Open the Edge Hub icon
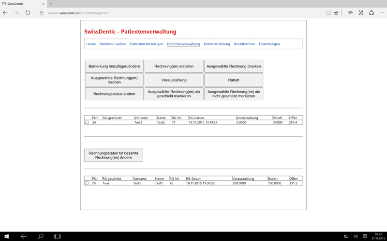387x241 pixels. click(x=350, y=13)
